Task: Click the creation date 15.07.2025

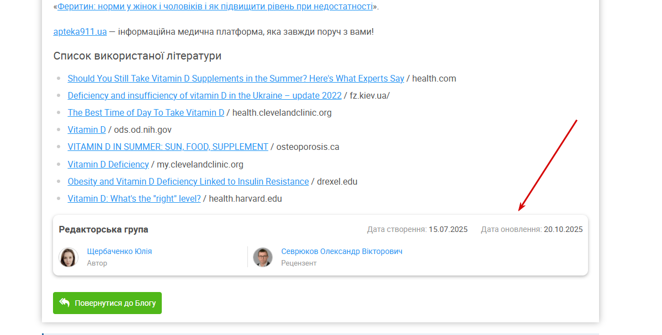Action: pyautogui.click(x=448, y=229)
